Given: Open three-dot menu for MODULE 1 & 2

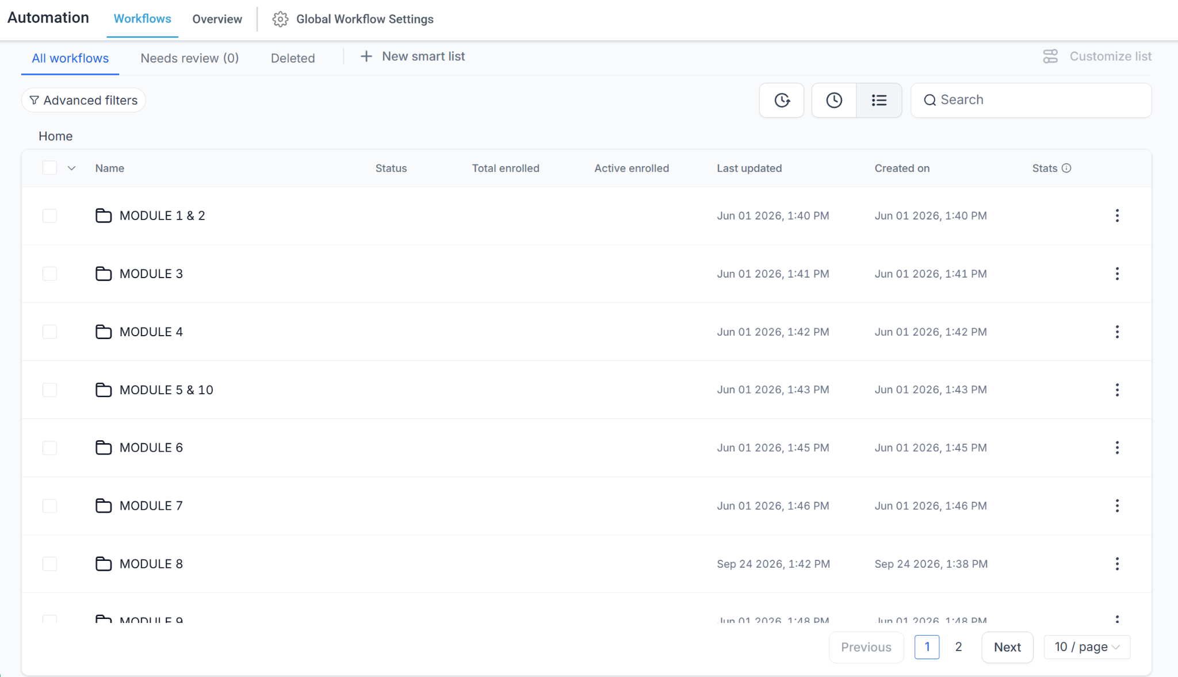Looking at the screenshot, I should click(x=1117, y=216).
